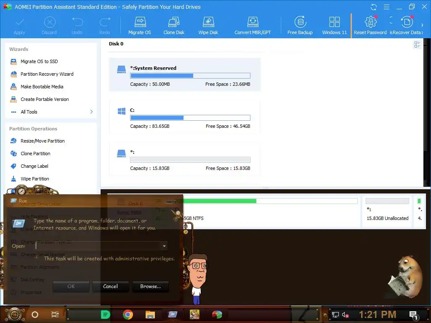Click the network tray icon

(x=335, y=315)
